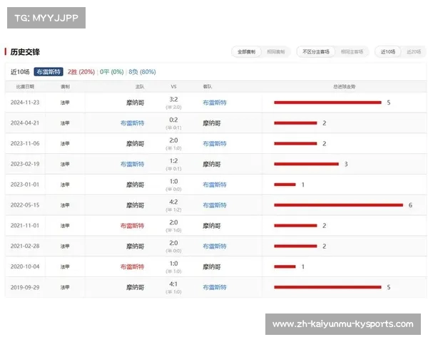Click the 总进球走势 column header

(345, 87)
